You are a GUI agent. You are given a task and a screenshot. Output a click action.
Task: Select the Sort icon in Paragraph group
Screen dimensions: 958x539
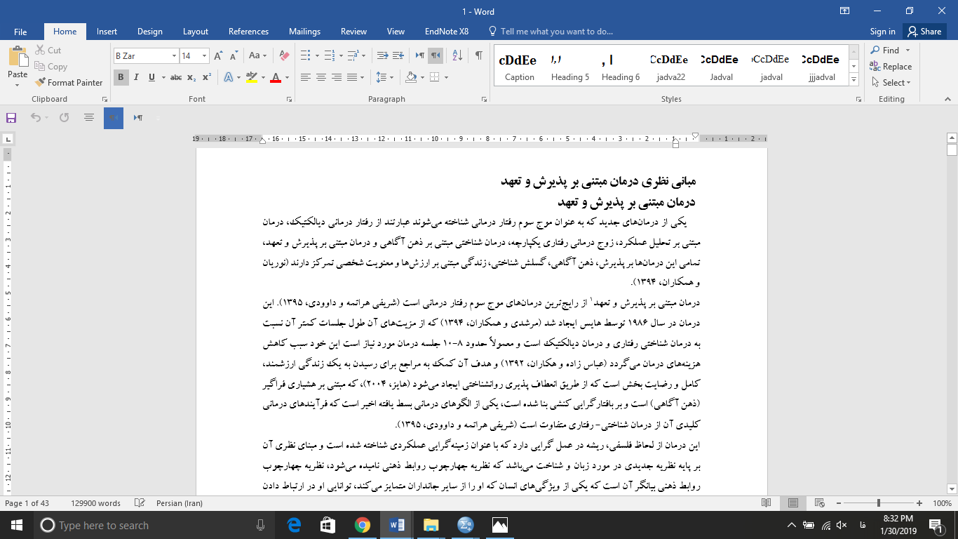coord(457,53)
